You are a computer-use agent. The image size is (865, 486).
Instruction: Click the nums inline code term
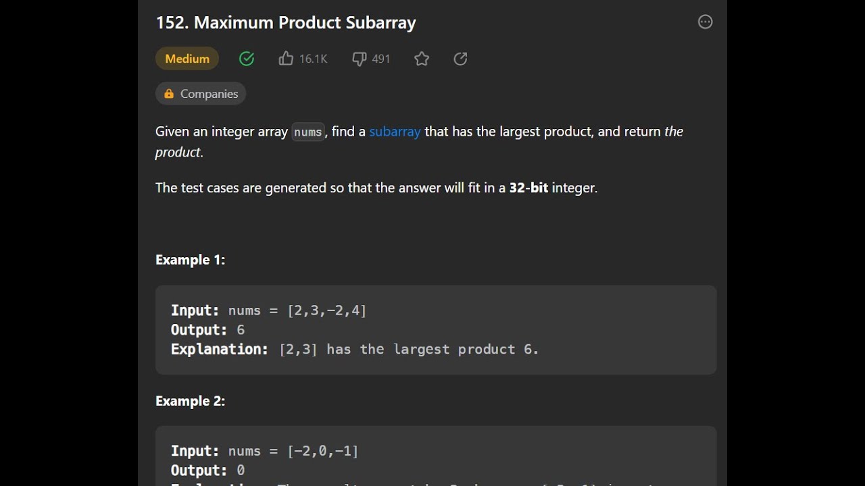[308, 132]
